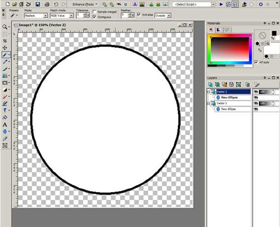The height and width of the screenshot is (227, 280).
Task: Select the Vector 2 layer
Action: [x=233, y=92]
